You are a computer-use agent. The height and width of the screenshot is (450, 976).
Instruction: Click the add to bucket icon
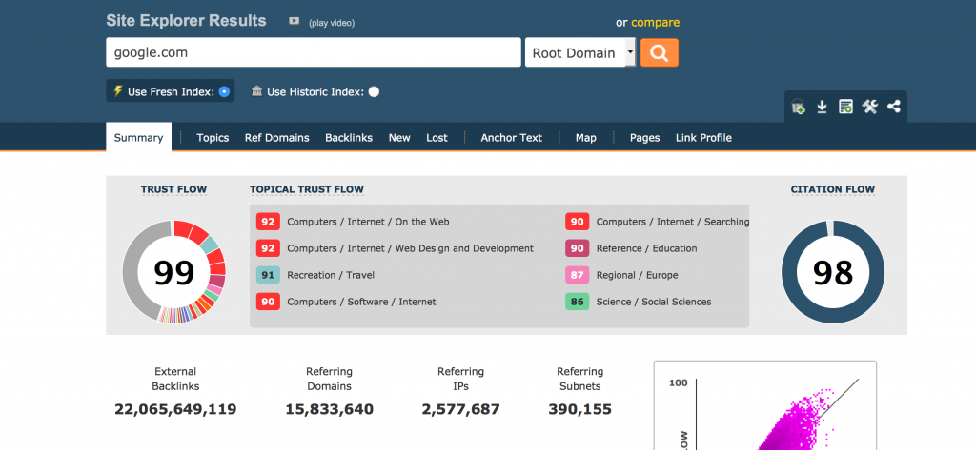click(x=798, y=107)
